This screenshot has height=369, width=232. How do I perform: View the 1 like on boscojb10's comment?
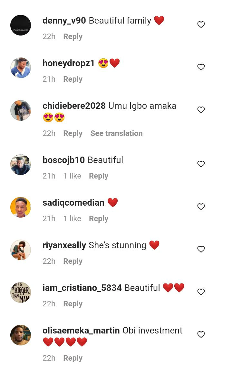[x=72, y=176]
